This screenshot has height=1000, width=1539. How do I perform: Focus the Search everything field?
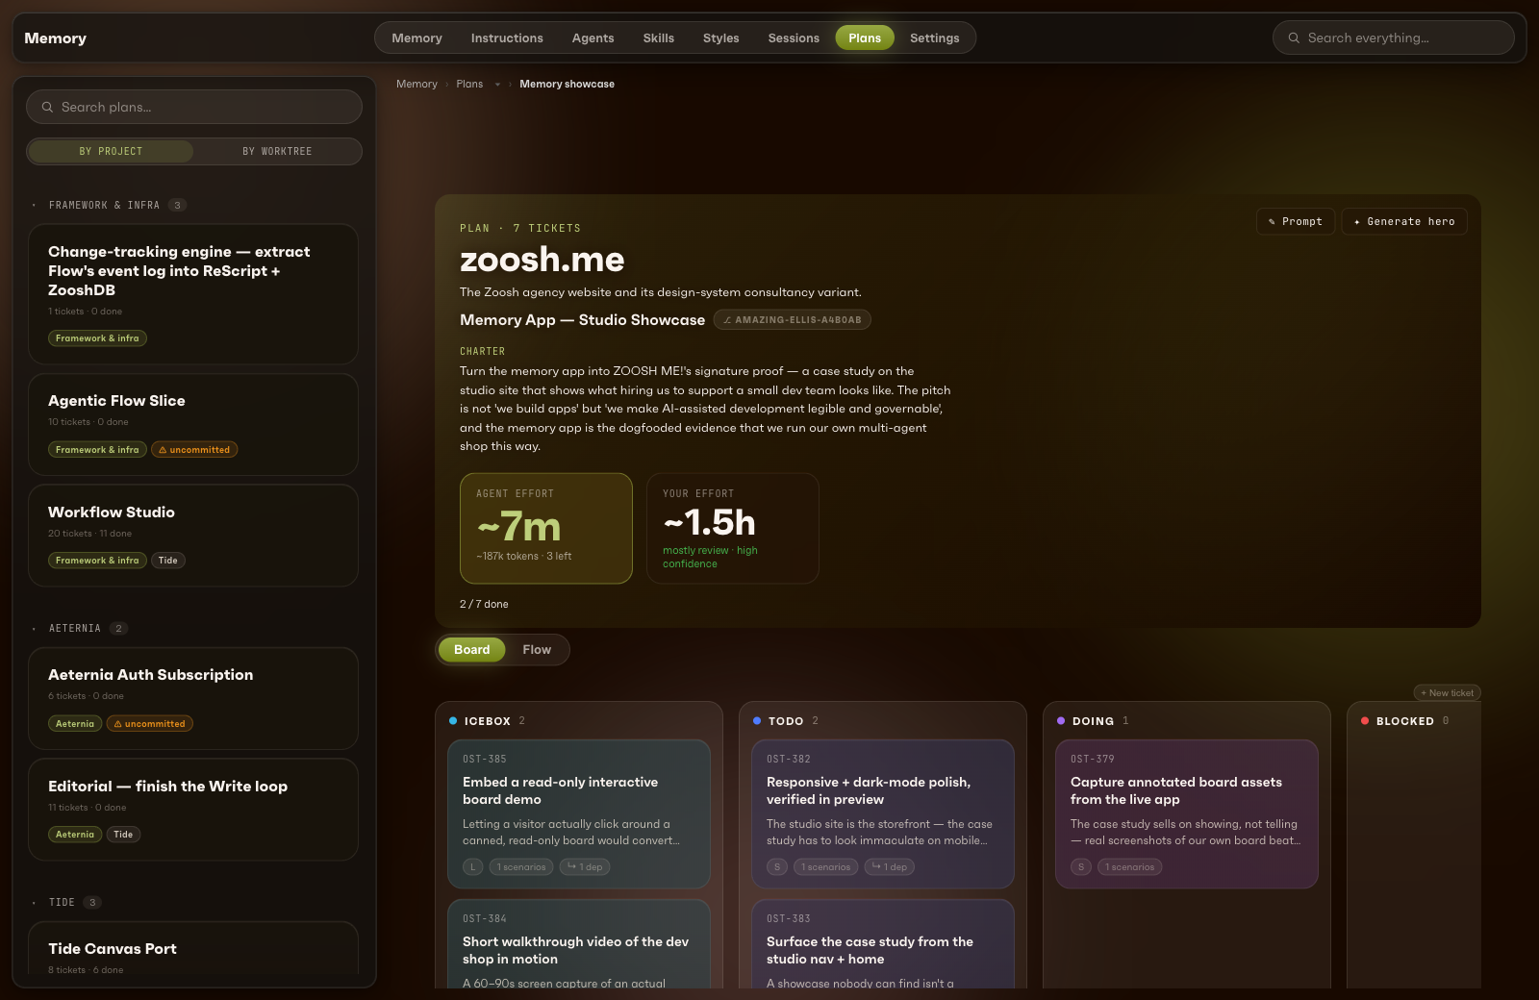(1393, 38)
